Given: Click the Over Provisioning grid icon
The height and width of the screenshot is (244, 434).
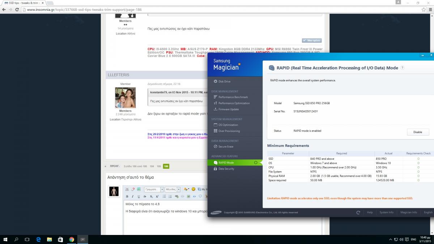Looking at the screenshot, I should coord(216,131).
